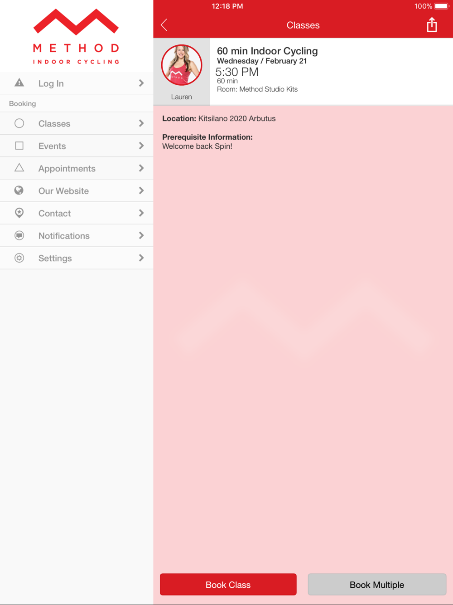Click the circle icon beside Classes
Image resolution: width=453 pixels, height=605 pixels.
[x=19, y=123]
